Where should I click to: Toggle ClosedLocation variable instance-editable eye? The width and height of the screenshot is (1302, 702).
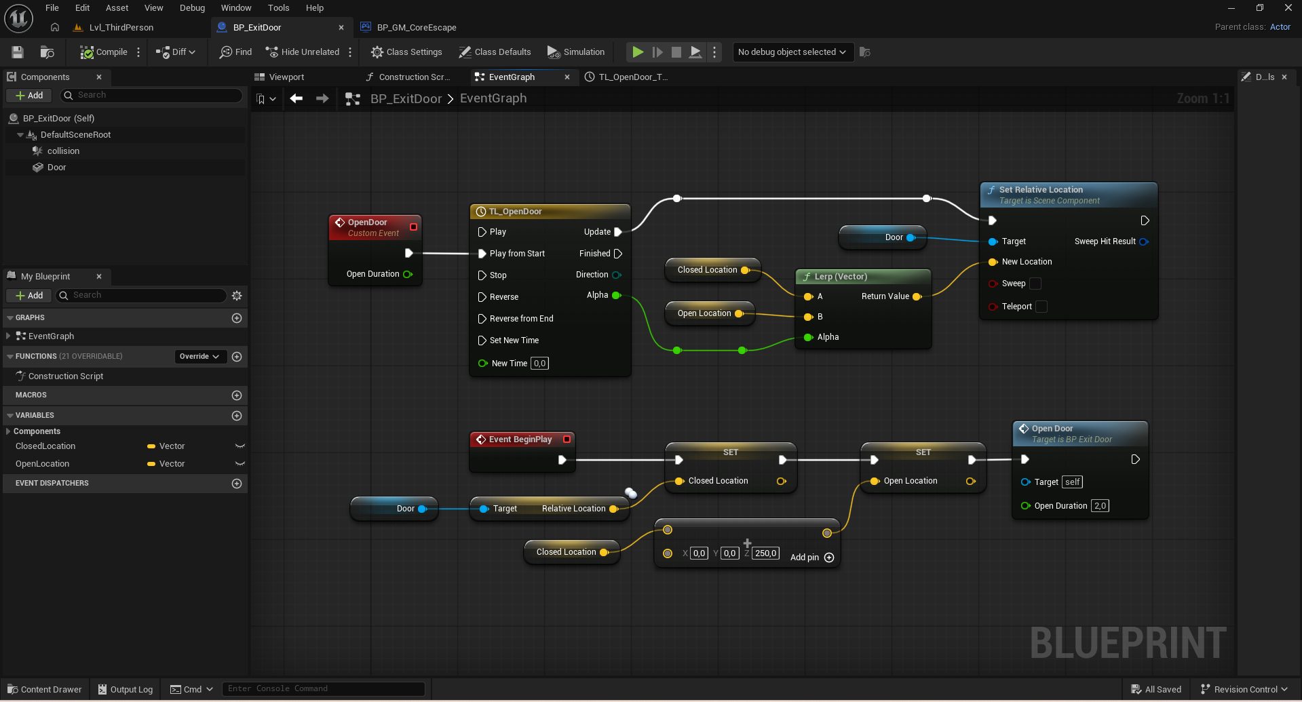[x=240, y=446]
